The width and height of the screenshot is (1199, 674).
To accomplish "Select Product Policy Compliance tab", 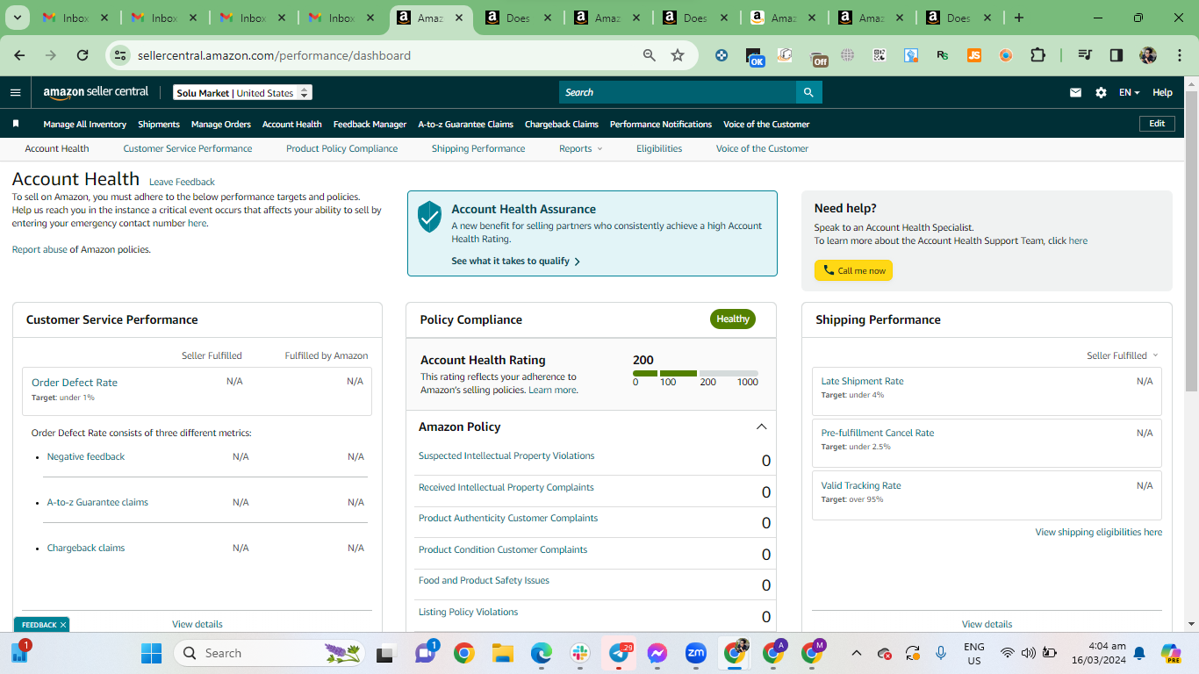I will (341, 148).
